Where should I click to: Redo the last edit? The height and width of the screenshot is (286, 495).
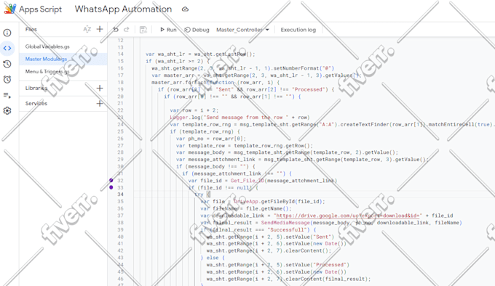[127, 30]
